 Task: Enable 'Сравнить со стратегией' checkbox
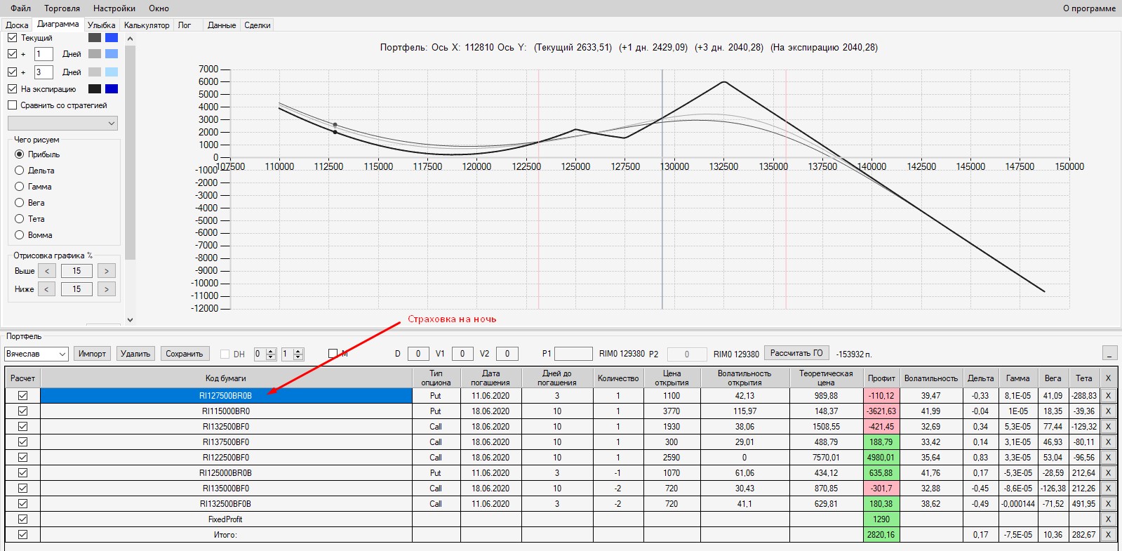pos(12,105)
